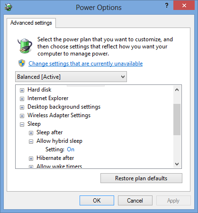The width and height of the screenshot is (198, 213).
Task: Collapse Allow hybrid sleep
Action: (x=31, y=141)
